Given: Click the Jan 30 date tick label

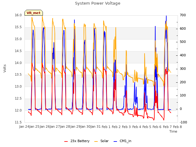Looking at the screenshot, I should point(85,127).
